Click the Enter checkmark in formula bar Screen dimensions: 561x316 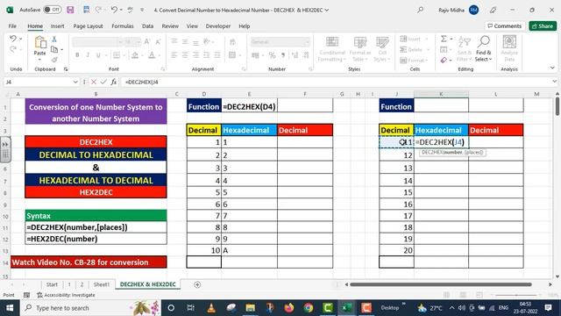[x=103, y=82]
